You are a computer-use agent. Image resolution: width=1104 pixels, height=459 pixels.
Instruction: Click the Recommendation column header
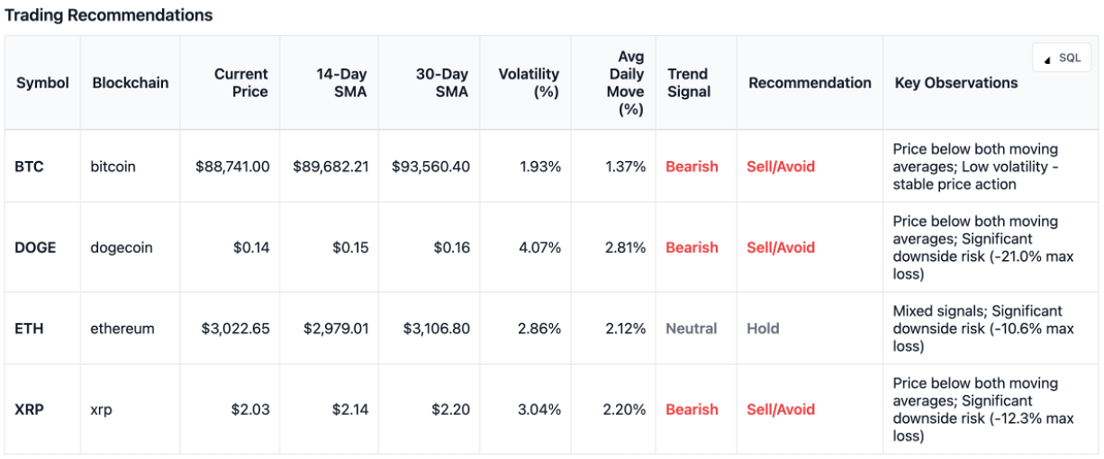pyautogui.click(x=810, y=83)
